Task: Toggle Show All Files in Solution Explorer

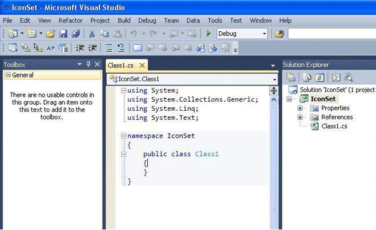Action: click(x=307, y=77)
